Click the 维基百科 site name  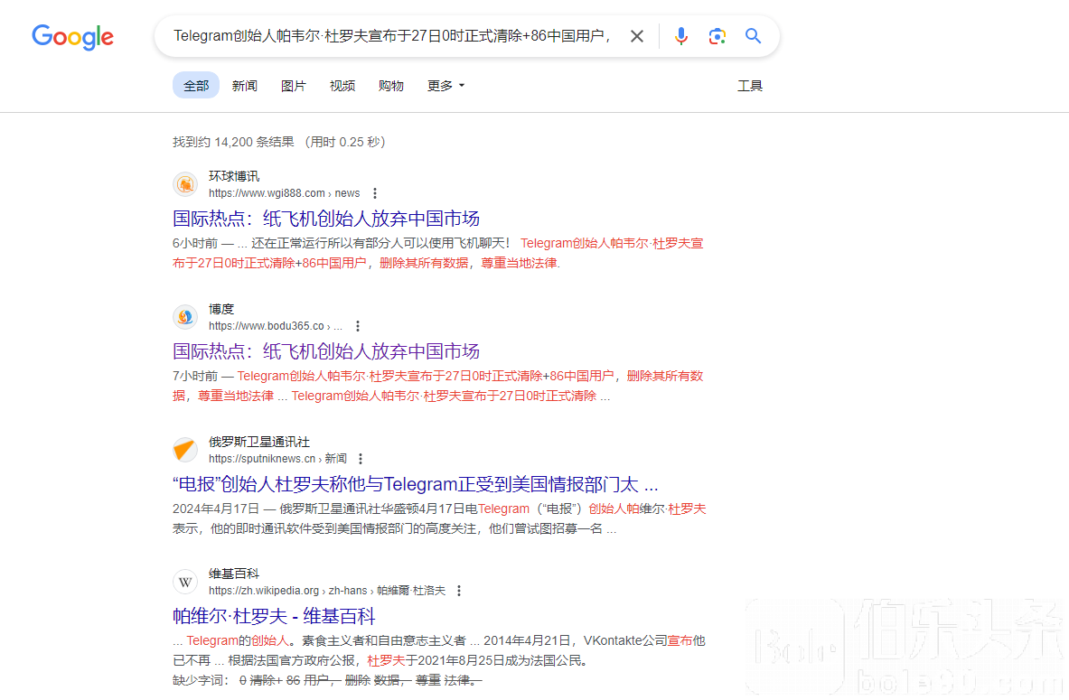234,574
